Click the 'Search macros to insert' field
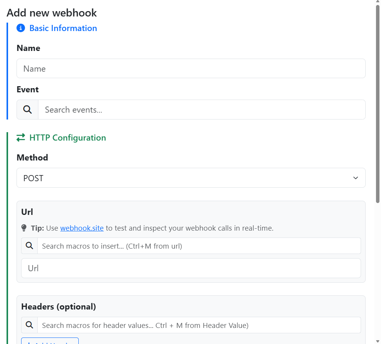Viewport: 381px width, 344px height. coord(199,246)
